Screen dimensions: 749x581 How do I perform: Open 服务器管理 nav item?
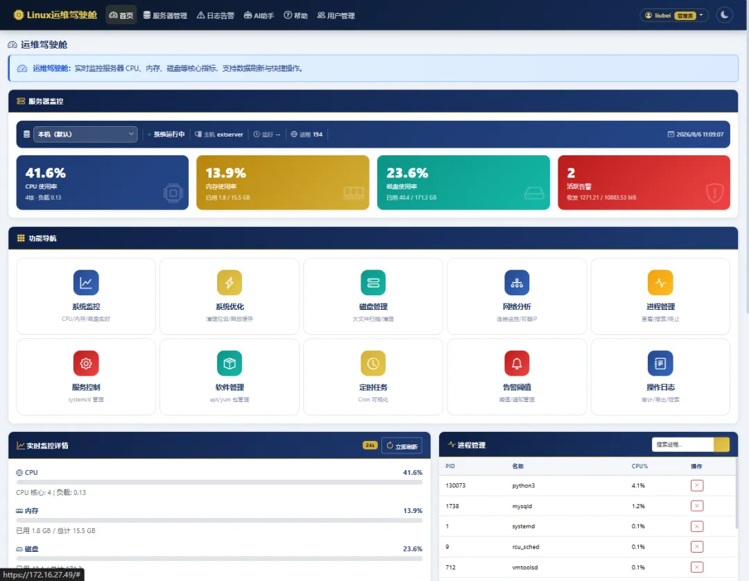(165, 15)
